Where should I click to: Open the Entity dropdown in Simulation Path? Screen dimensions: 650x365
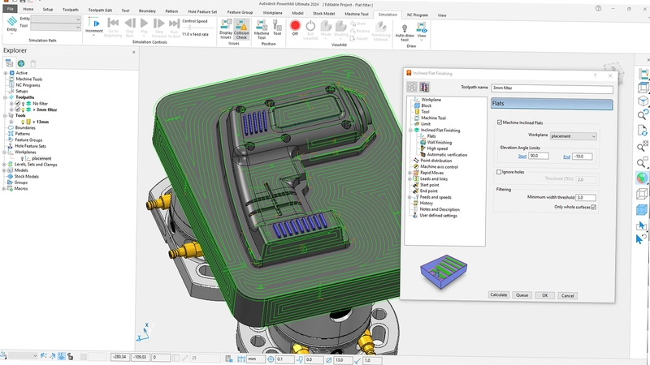coord(56,19)
